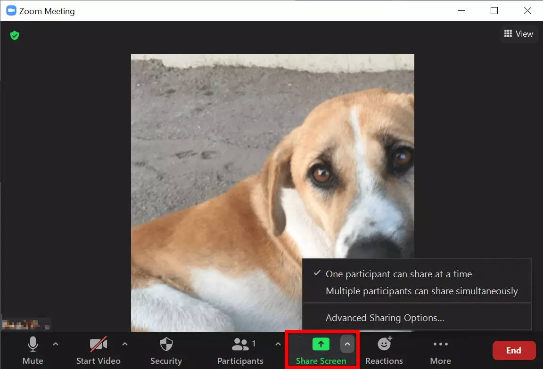Select One participant can share at a time
543x369 pixels.
tap(417, 274)
